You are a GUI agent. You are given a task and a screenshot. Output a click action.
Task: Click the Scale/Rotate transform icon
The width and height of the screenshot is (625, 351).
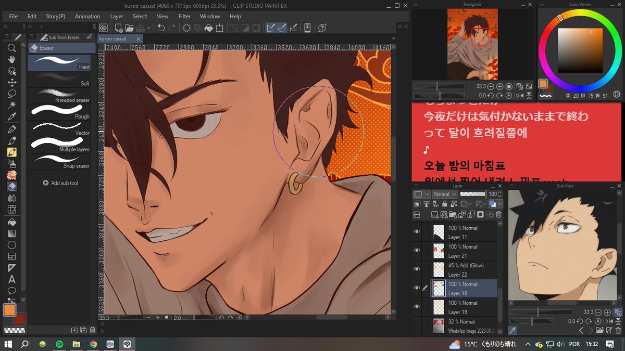(x=220, y=28)
